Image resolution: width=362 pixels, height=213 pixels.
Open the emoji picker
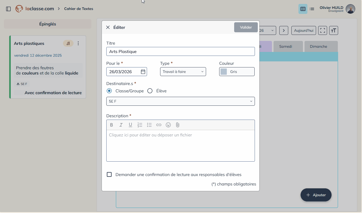tap(168, 125)
